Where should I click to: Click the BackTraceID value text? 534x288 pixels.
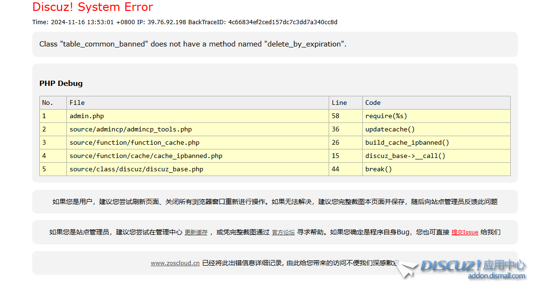click(x=283, y=22)
